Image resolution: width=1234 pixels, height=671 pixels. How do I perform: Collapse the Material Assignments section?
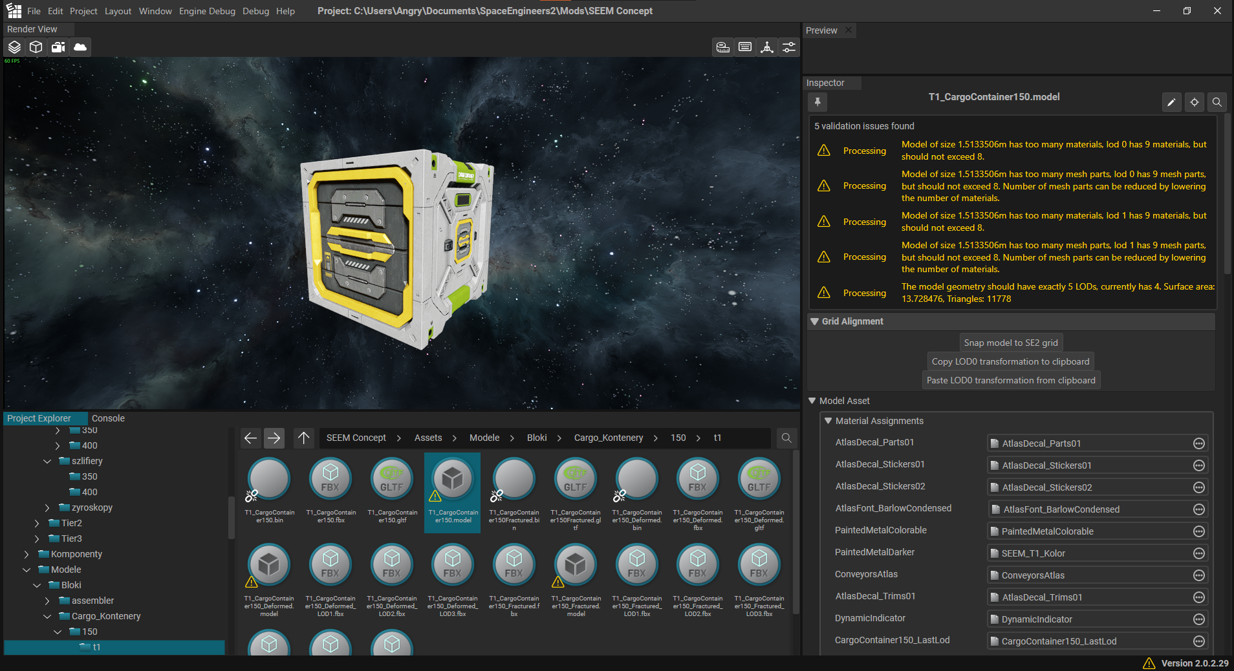pyautogui.click(x=828, y=421)
